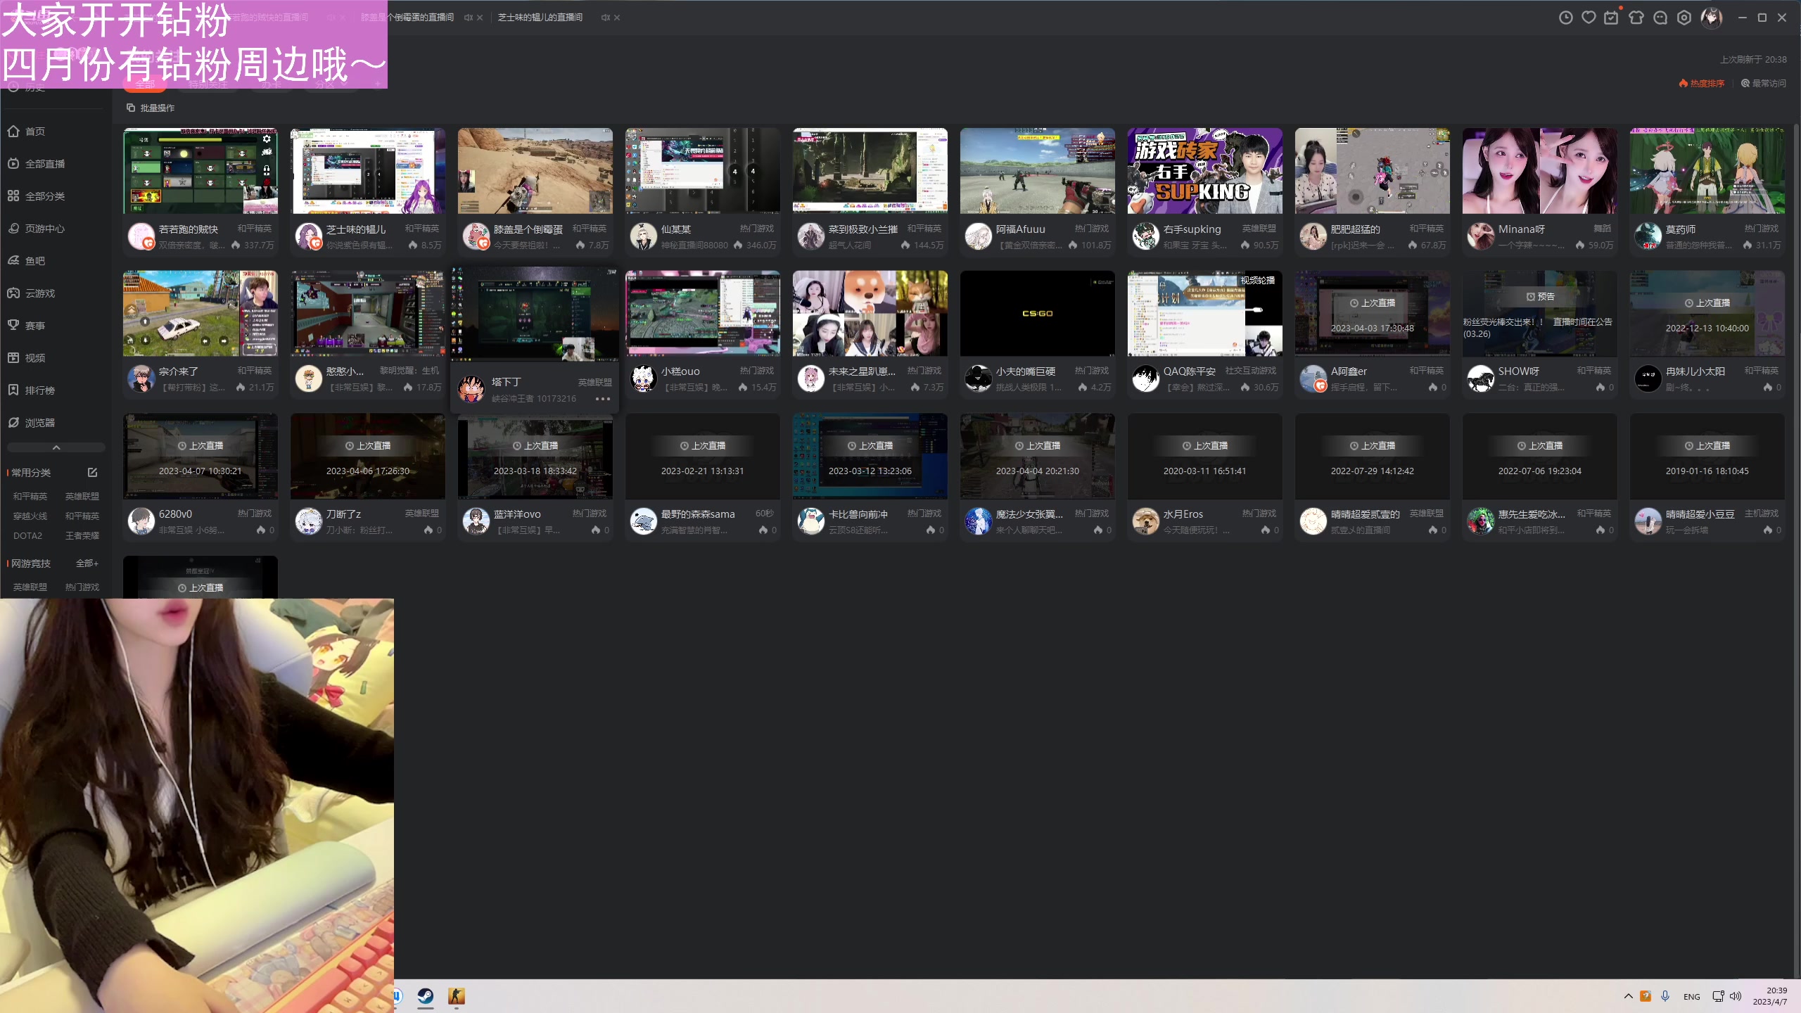Mute the 膝盖是个倒霉蛋的直播间 tab
Viewport: 1801px width, 1013px height.
(469, 18)
